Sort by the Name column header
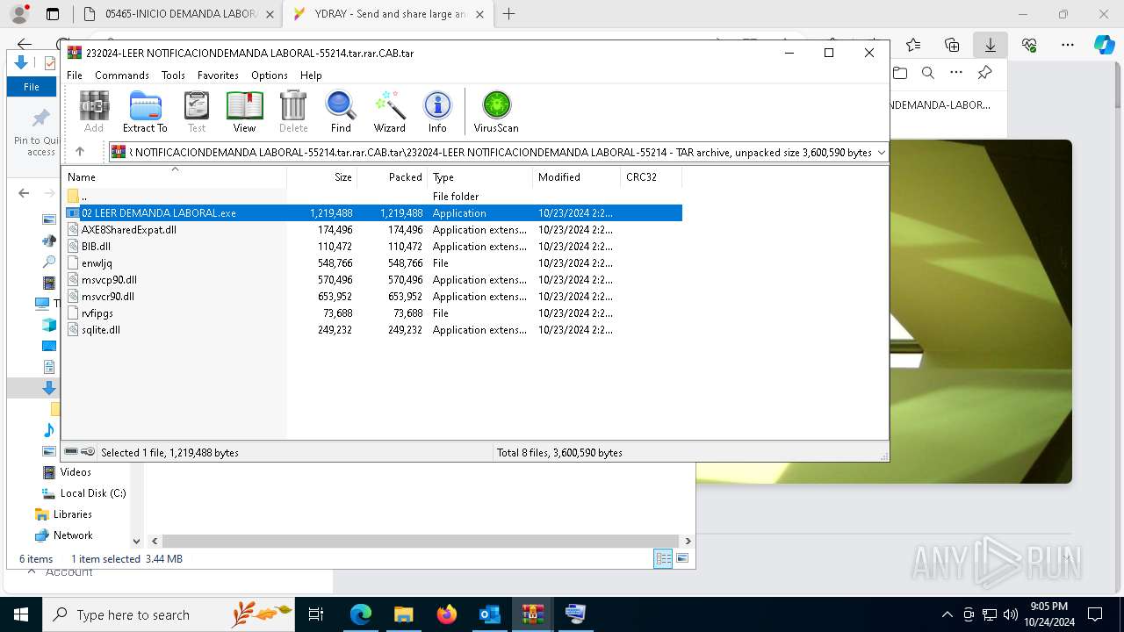Image resolution: width=1124 pixels, height=632 pixels. [175, 176]
